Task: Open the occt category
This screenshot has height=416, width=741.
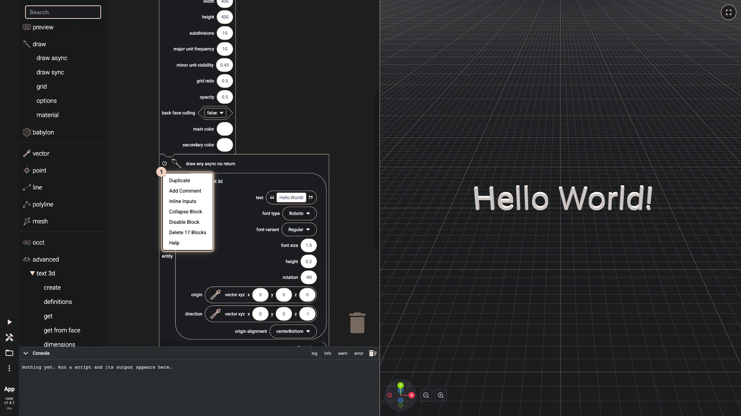Action: [x=34, y=243]
